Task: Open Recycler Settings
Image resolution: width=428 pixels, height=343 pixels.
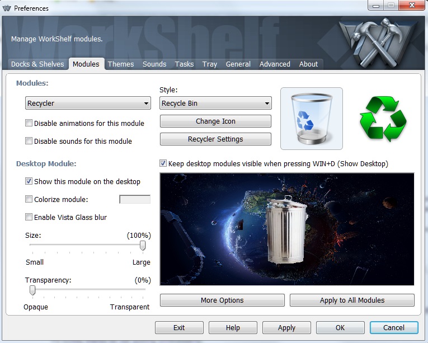Action: pyautogui.click(x=215, y=139)
